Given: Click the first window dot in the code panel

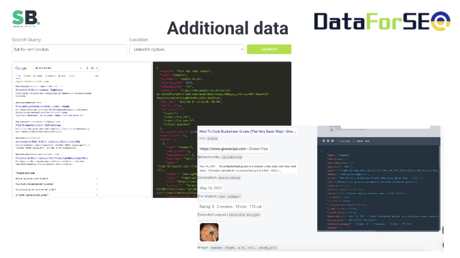Looking at the screenshot, I should point(324,141).
